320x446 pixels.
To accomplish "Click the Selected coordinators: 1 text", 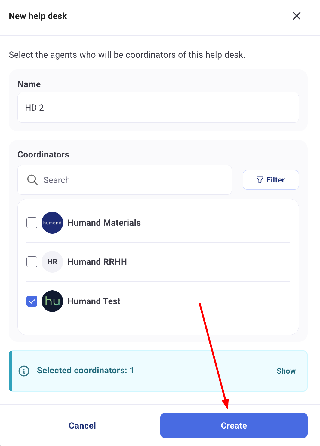I will (x=85, y=371).
